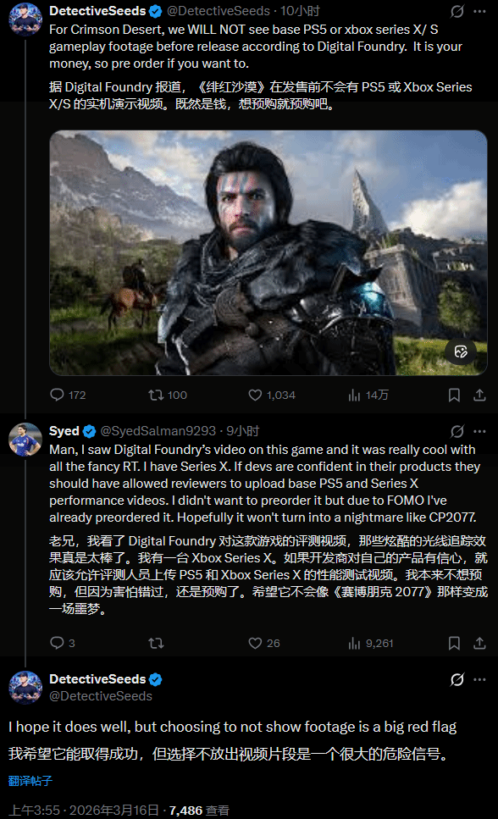The width and height of the screenshot is (498, 819).
Task: Open the Crimson Desert character image
Action: (x=268, y=252)
